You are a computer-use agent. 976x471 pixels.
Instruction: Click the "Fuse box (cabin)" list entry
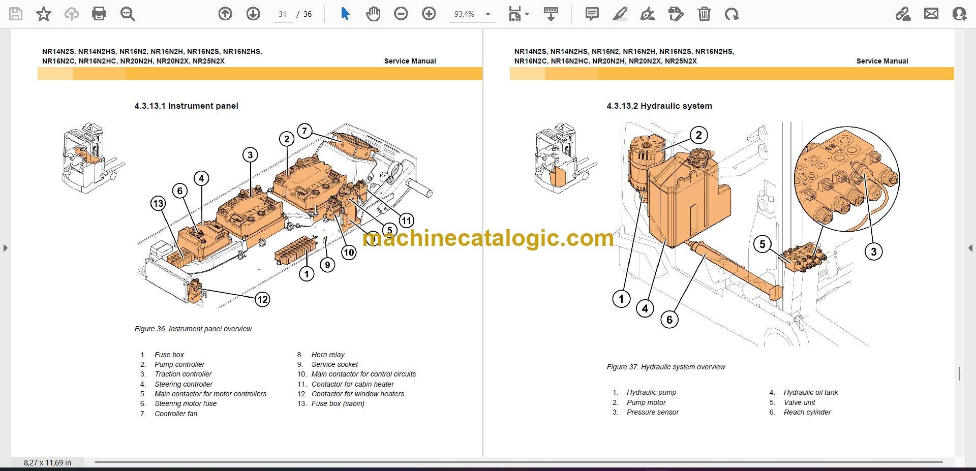[338, 403]
